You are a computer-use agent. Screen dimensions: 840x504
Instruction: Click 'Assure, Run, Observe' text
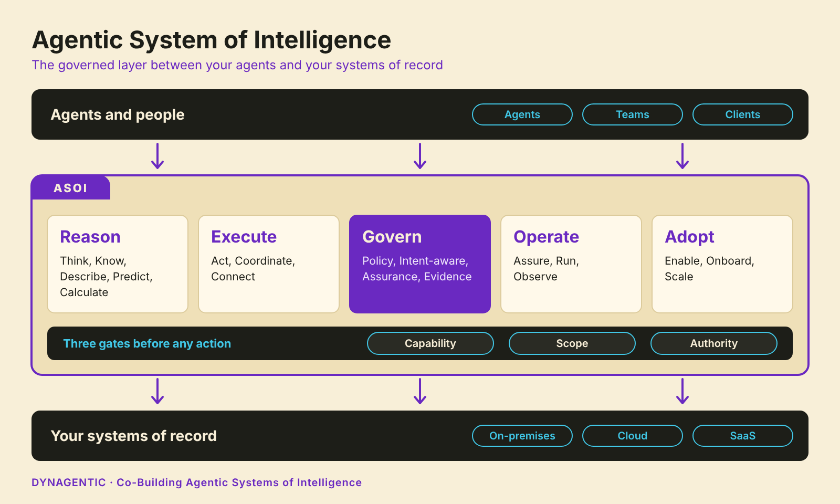click(x=546, y=269)
